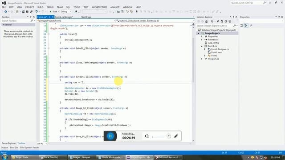The height and width of the screenshot is (160, 285).
Task: Click Solution Explorer Sync with Active Document icon
Action: pos(218,21)
